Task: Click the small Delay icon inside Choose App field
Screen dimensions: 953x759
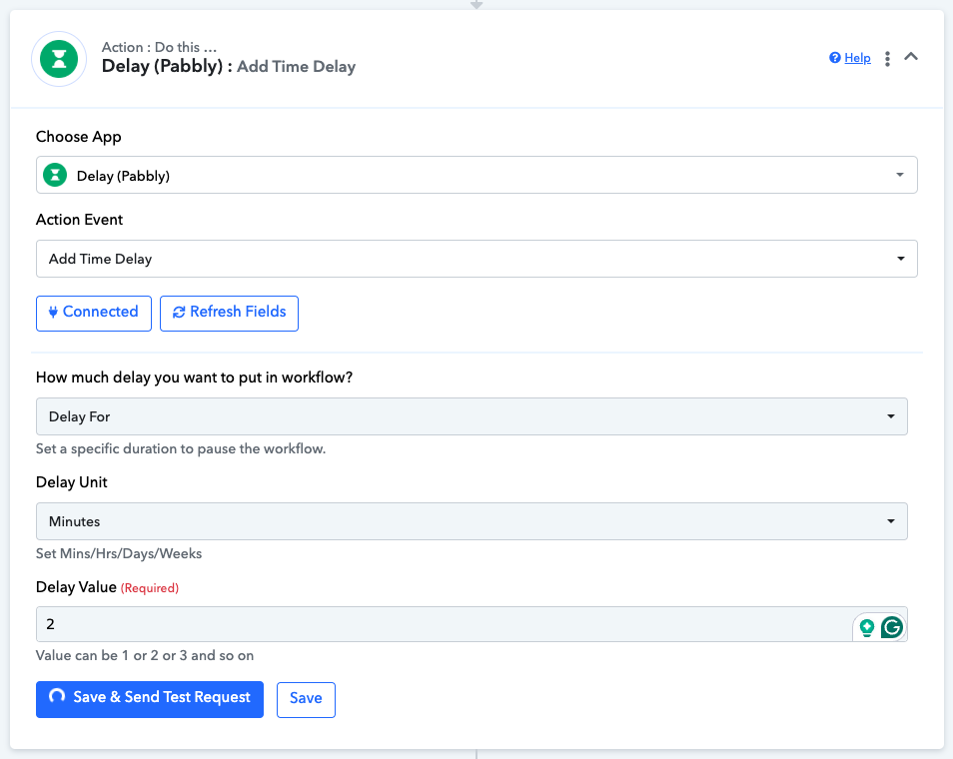Action: point(56,176)
